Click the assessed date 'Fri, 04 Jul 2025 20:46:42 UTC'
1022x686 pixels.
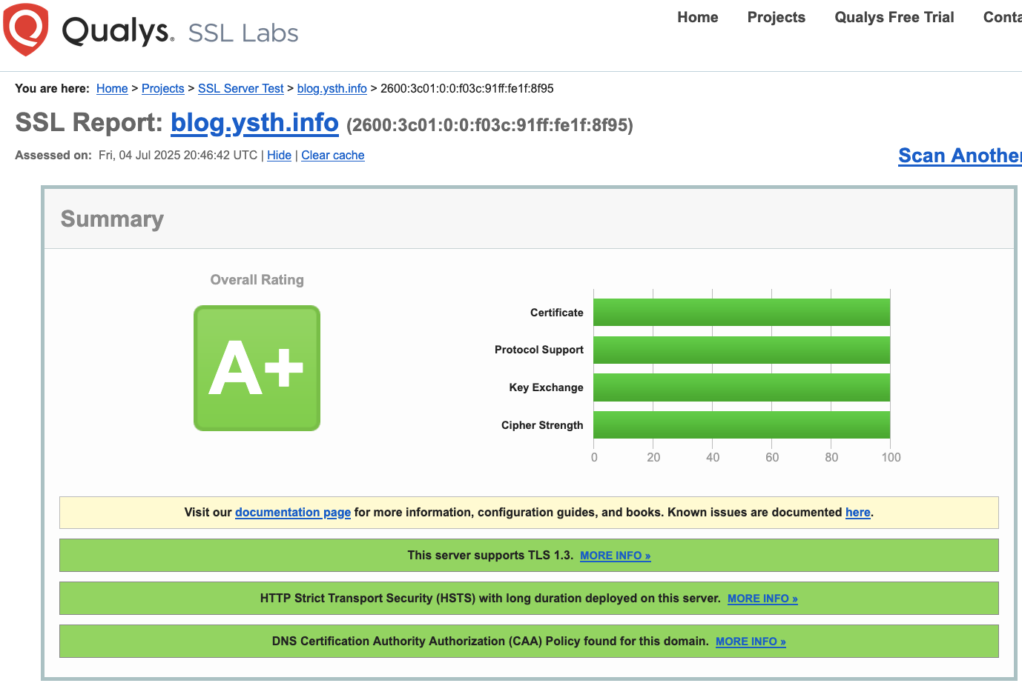click(x=178, y=155)
